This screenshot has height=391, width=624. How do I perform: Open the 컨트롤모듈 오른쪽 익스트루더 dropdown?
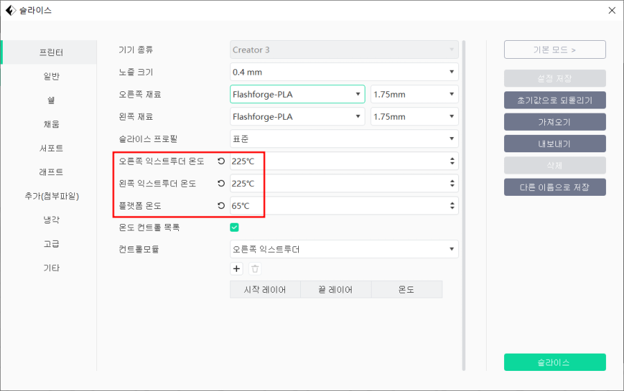[x=344, y=249]
